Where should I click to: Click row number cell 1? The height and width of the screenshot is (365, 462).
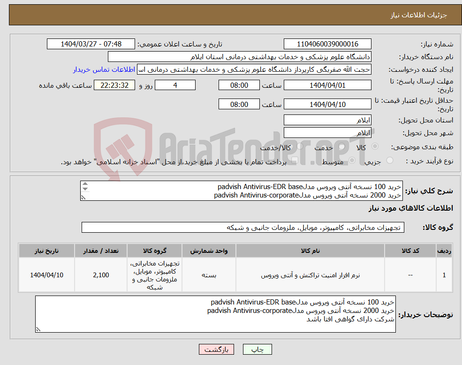click(x=444, y=275)
